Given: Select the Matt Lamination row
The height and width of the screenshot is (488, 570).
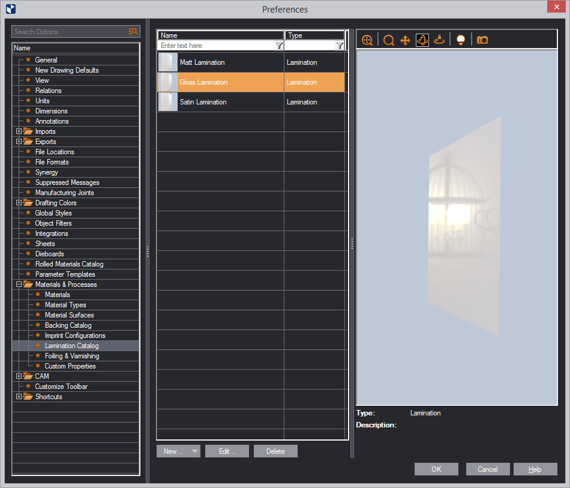Looking at the screenshot, I should (251, 62).
